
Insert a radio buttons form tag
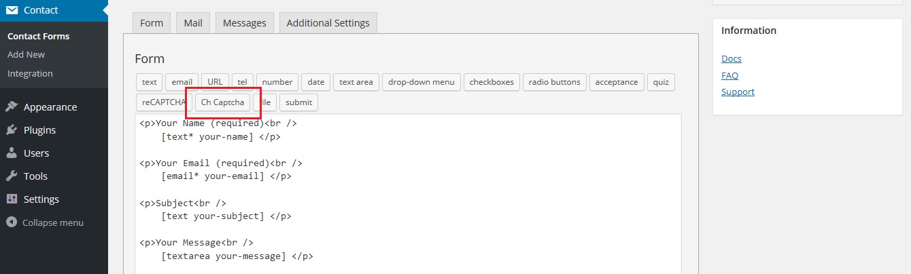555,82
